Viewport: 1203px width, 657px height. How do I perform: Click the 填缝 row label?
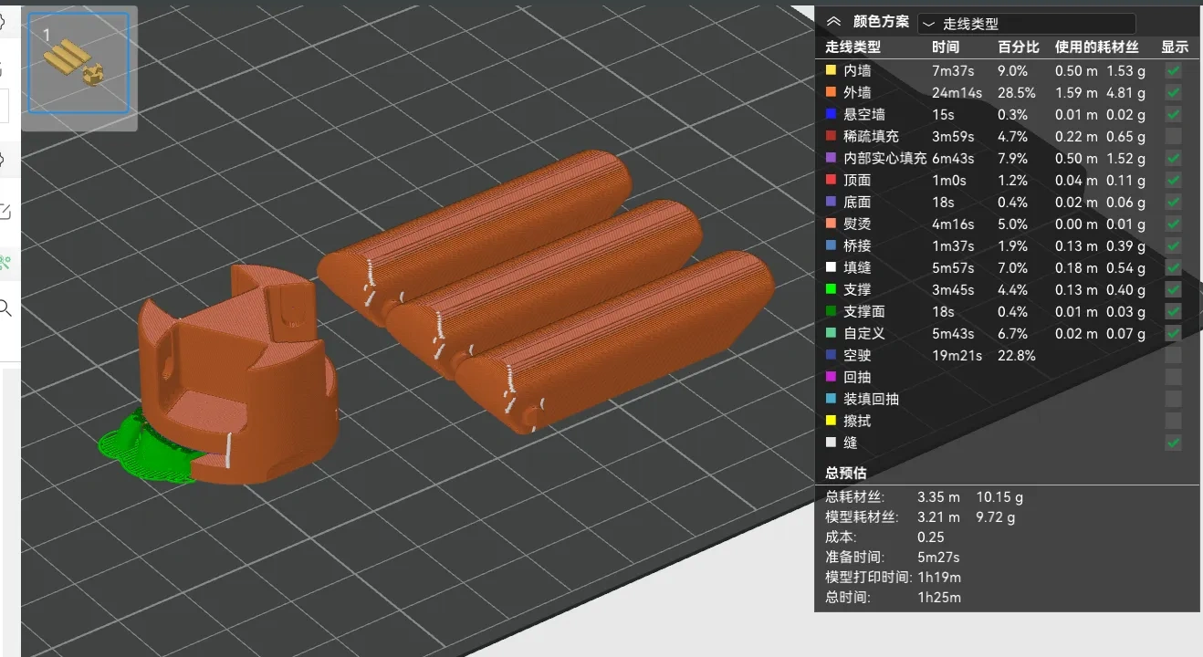(857, 267)
